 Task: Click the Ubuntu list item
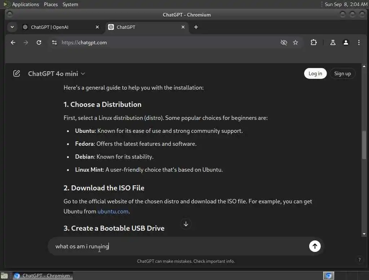(x=159, y=131)
